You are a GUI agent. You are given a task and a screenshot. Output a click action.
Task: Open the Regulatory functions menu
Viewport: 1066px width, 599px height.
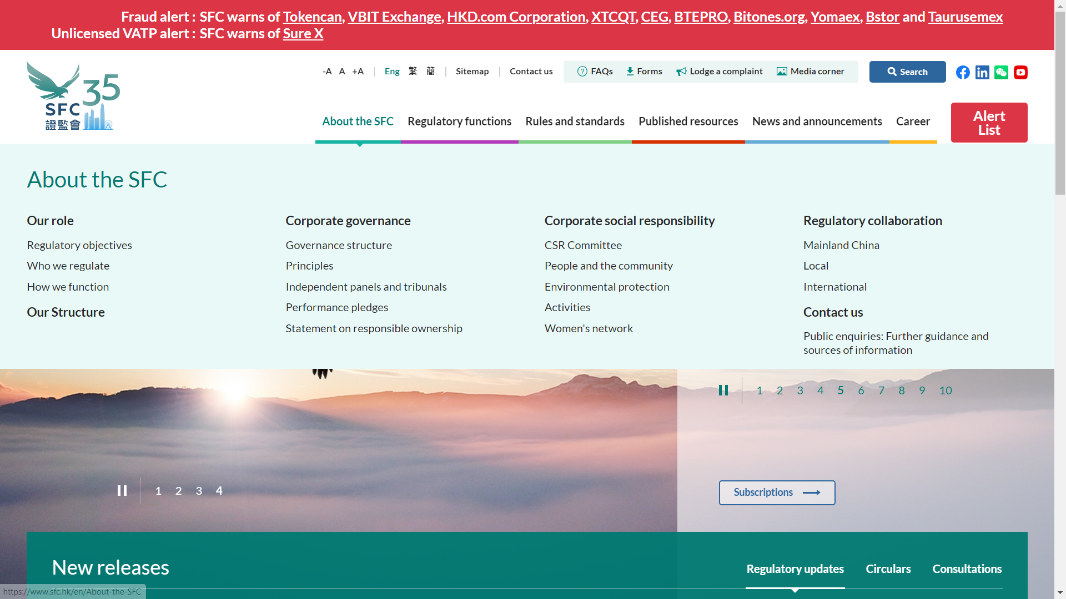coord(460,121)
